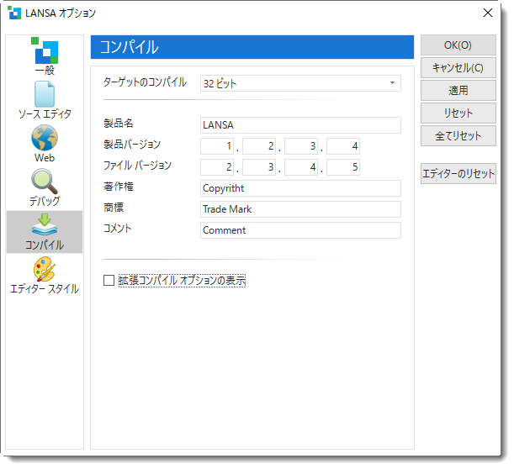This screenshot has height=469, width=514.
Task: Click the リセット button
Action: (458, 113)
